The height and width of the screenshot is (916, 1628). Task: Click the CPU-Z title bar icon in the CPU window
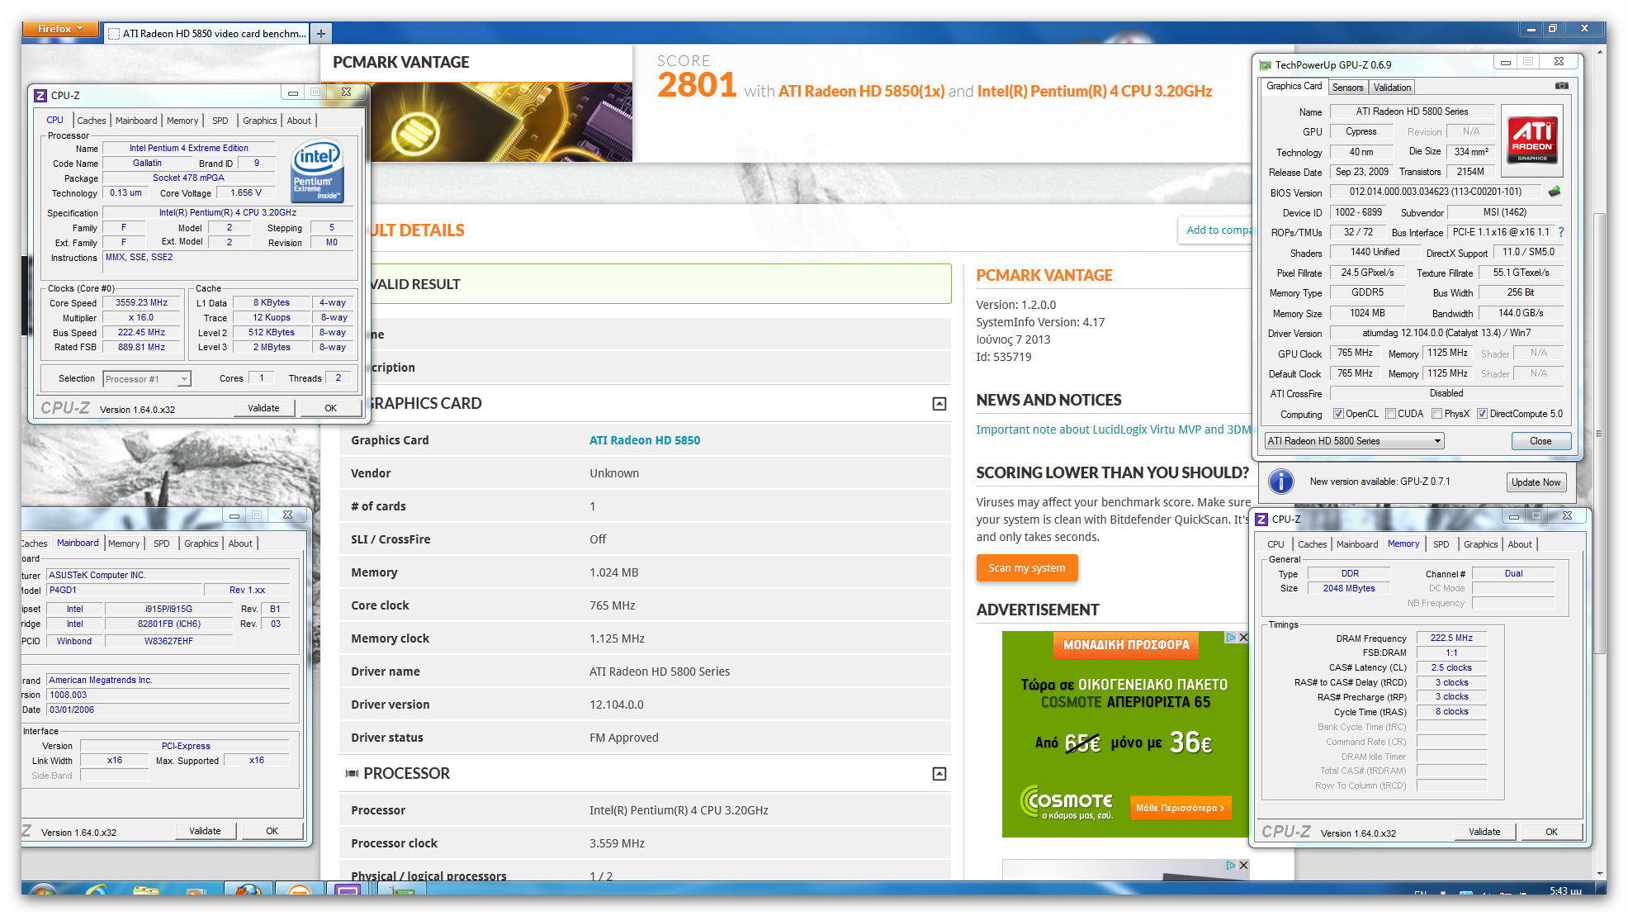point(40,96)
